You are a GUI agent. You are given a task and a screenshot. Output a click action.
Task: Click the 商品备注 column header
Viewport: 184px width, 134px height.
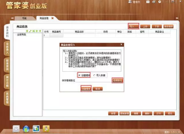(159, 32)
